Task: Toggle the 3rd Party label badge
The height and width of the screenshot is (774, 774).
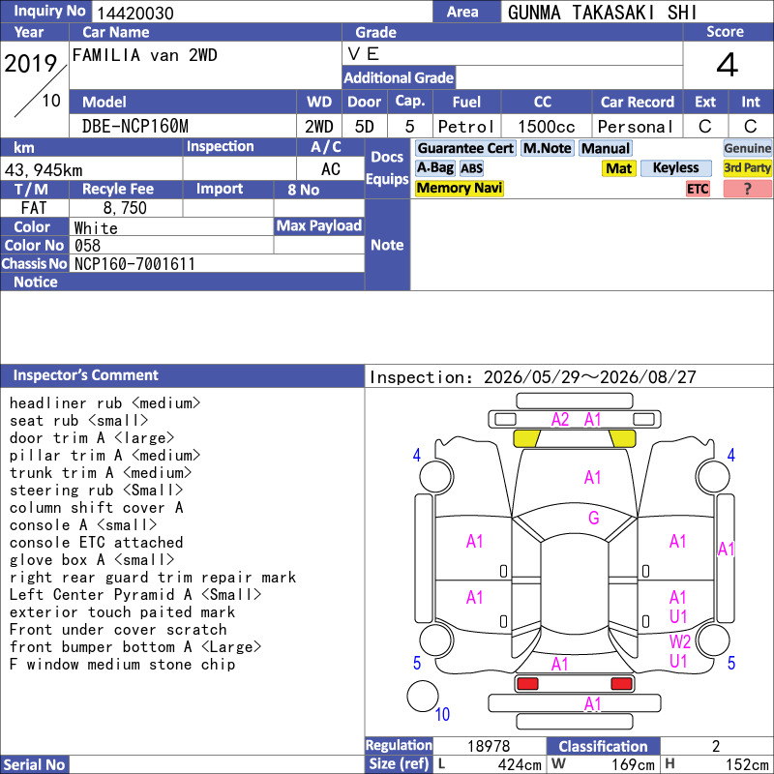Action: coord(747,167)
